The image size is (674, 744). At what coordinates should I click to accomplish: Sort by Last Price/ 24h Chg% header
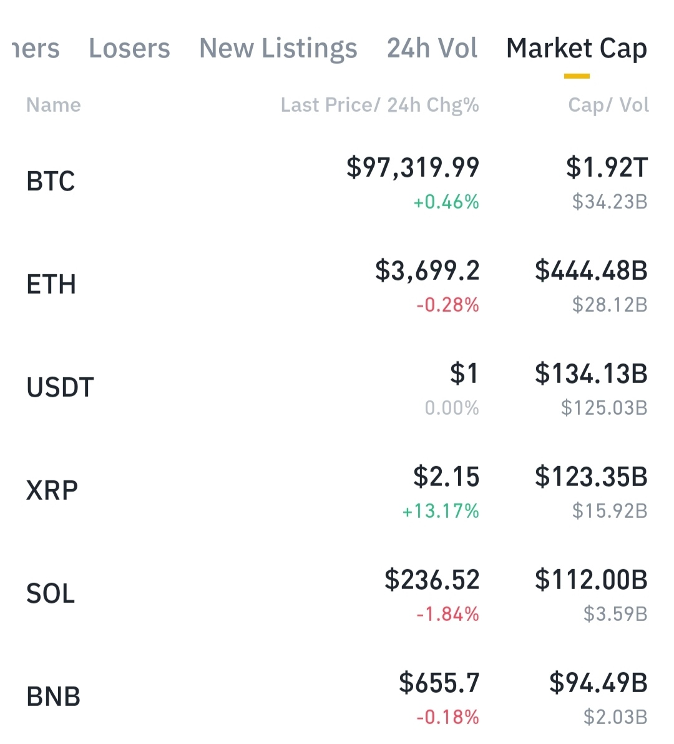379,106
